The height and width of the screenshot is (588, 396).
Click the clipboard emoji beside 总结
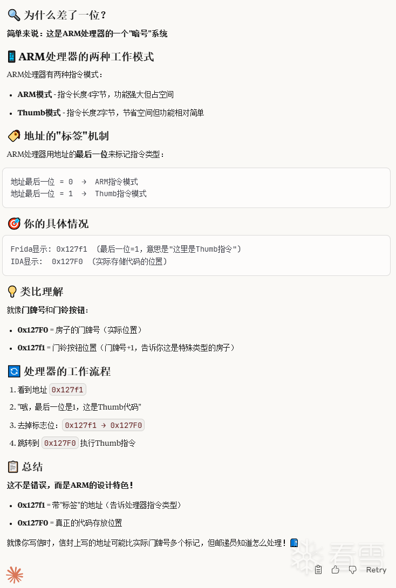pyautogui.click(x=12, y=467)
